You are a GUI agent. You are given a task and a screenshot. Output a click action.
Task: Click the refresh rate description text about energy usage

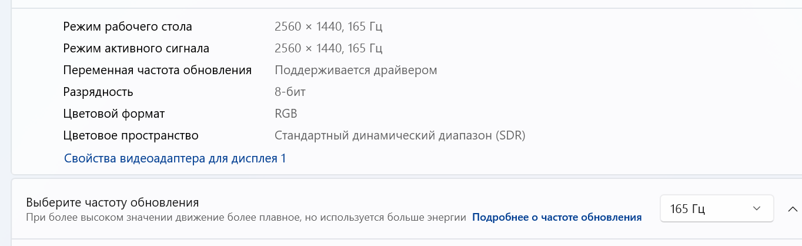[246, 217]
